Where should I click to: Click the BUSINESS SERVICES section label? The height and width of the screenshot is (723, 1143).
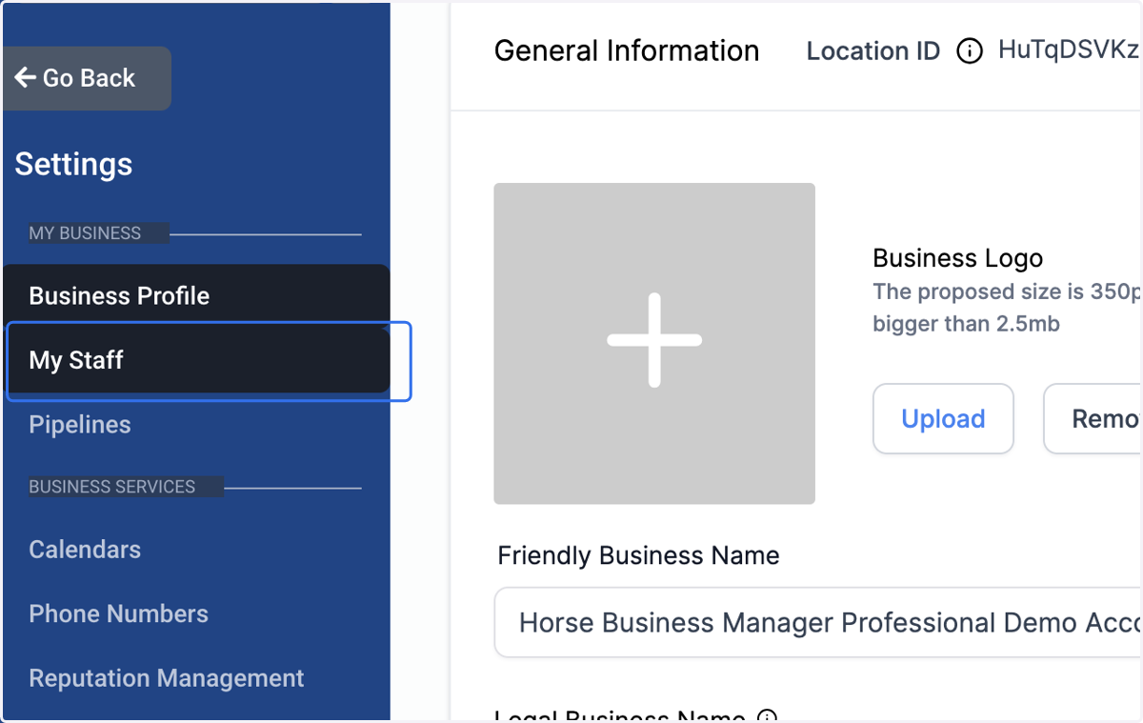pos(111,487)
